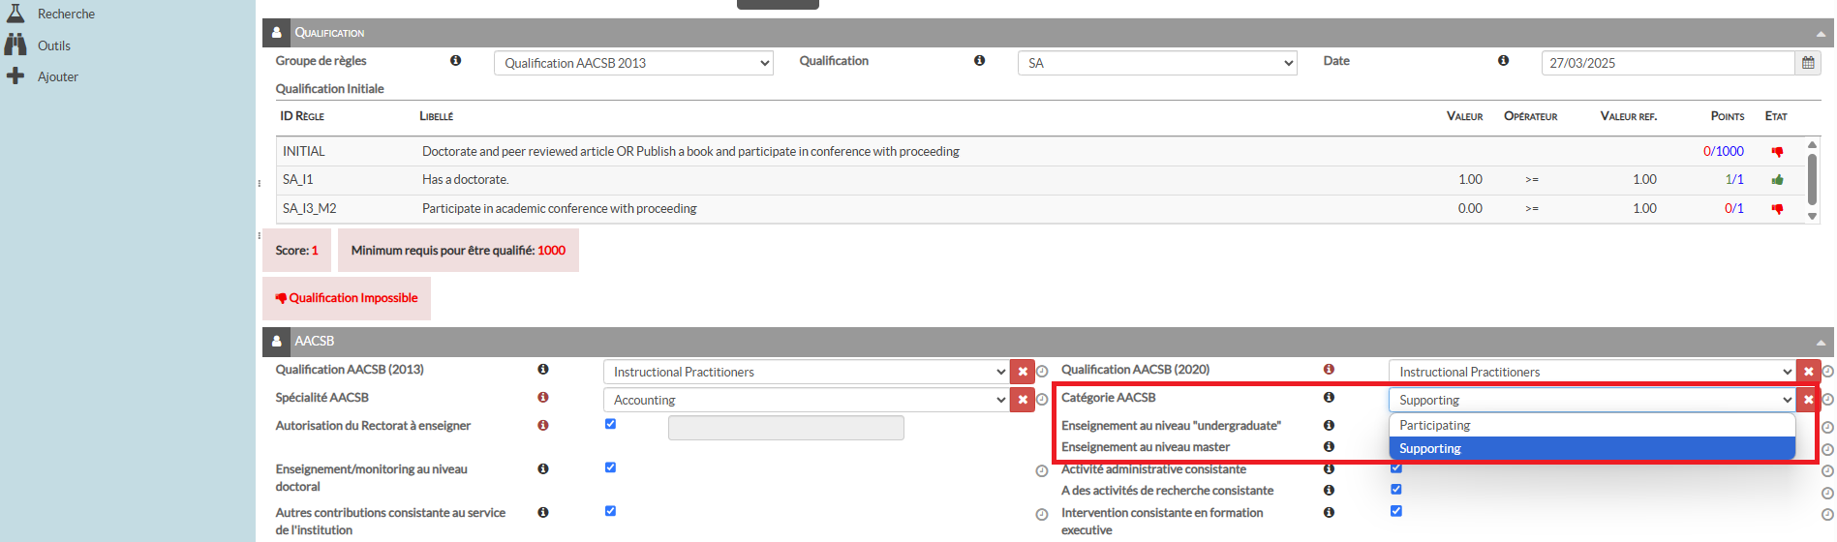Screen dimensions: 1837x542
Task: Remove the Qualification AACSB (2020) value
Action: tap(1807, 372)
